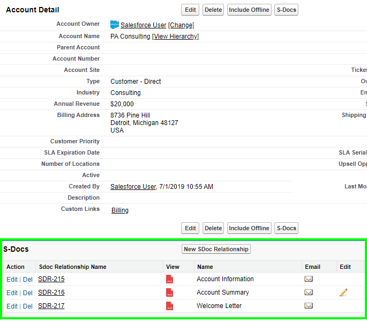Open the SDR-217 record link
Image resolution: width=367 pixels, height=322 pixels.
[51, 306]
